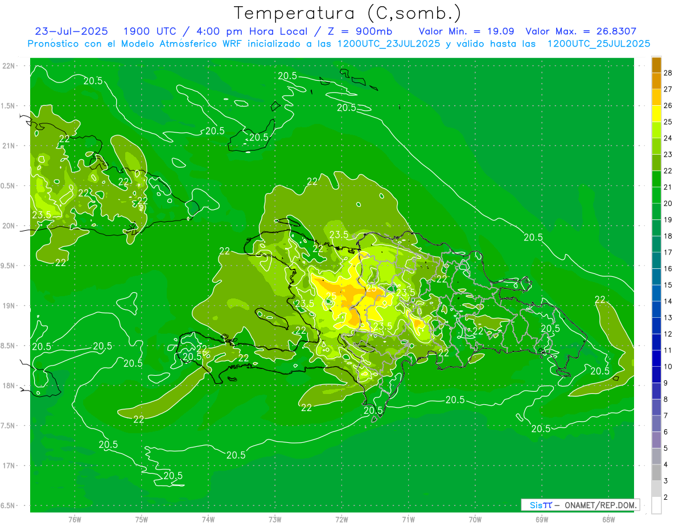Click the "17N" latitude axis label
The width and height of the screenshot is (683, 527).
tap(9, 466)
